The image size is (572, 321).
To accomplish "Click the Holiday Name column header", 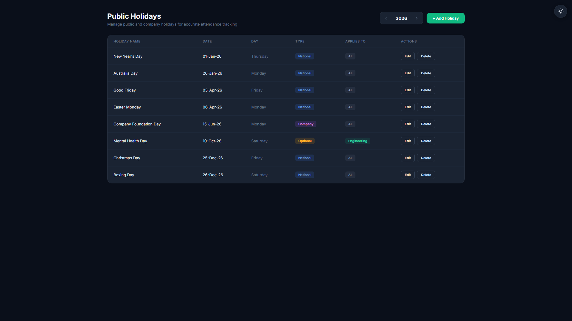I will [127, 41].
